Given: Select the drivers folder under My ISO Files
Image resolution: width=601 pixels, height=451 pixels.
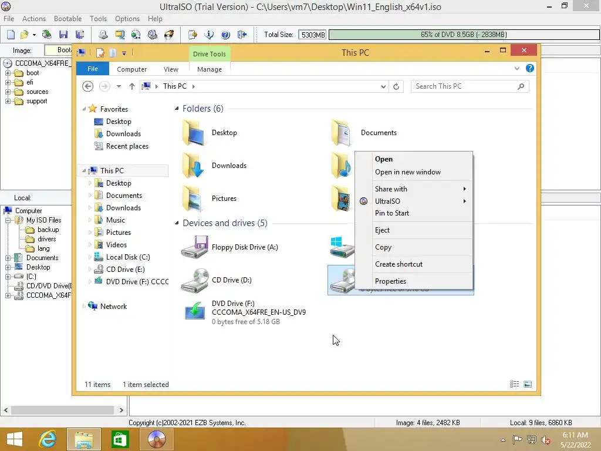Looking at the screenshot, I should [47, 239].
